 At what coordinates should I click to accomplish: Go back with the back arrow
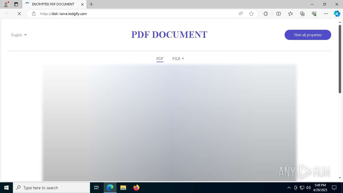8,14
